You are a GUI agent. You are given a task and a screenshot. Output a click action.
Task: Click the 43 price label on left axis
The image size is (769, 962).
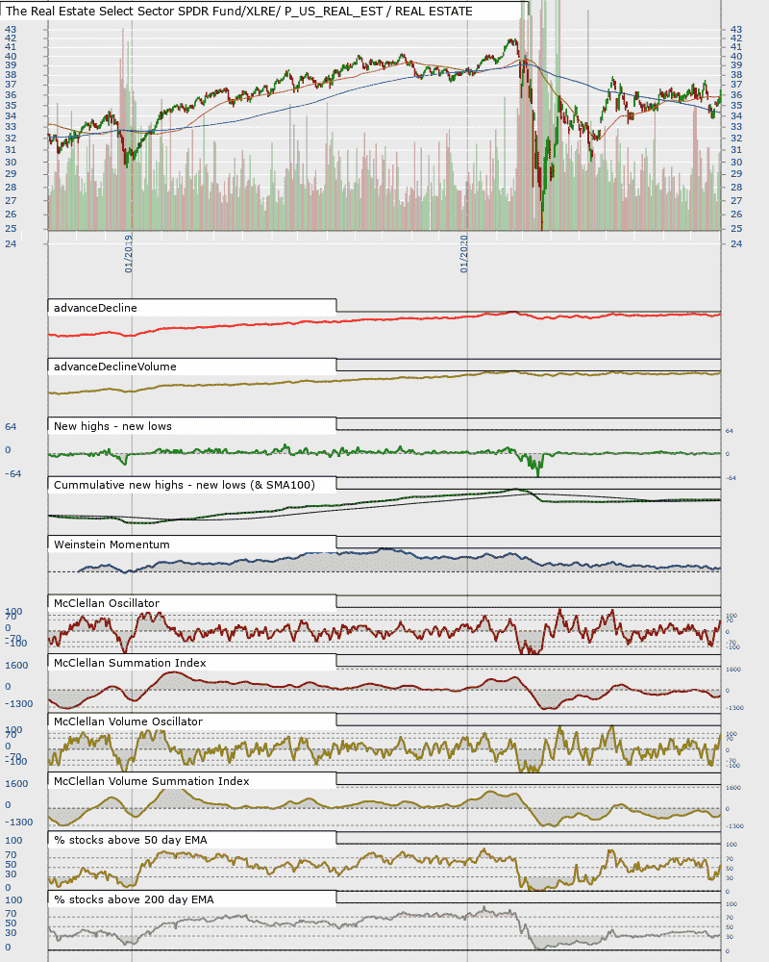[x=11, y=30]
